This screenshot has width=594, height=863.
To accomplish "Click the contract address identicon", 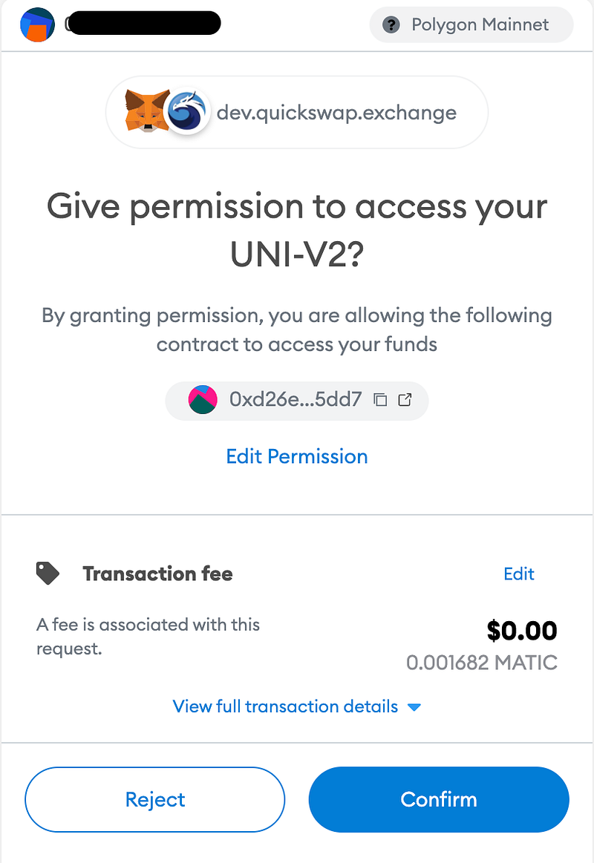I will pyautogui.click(x=203, y=399).
